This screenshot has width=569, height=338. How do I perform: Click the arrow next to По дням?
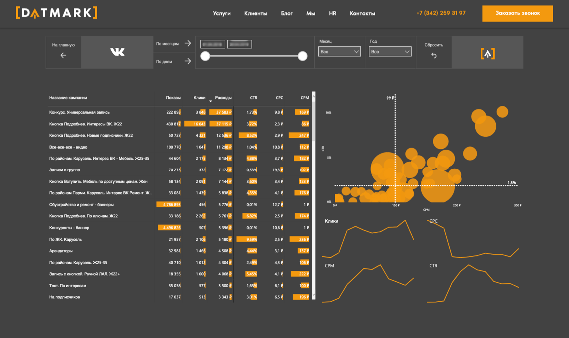point(188,61)
